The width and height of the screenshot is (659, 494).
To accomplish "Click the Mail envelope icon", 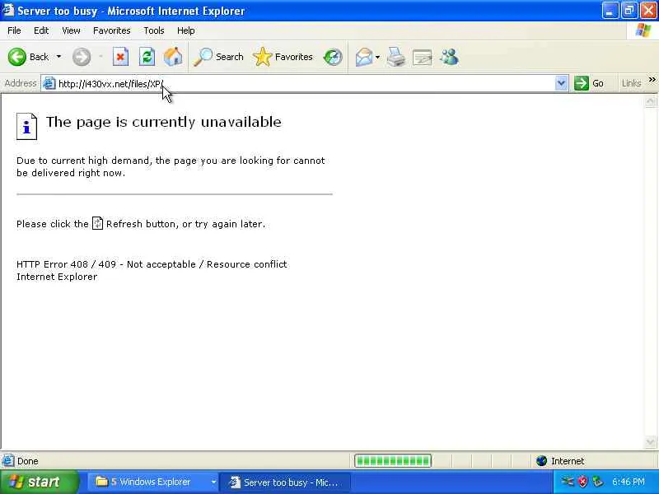I will (x=364, y=57).
